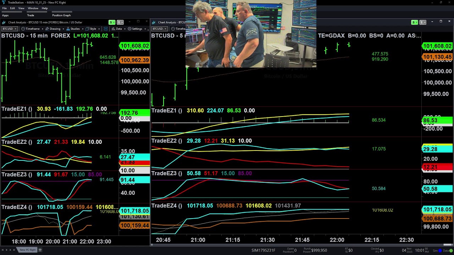This screenshot has height=255, width=454.
Task: Click the chart trading bar icon in 15 min chart
Action: (106, 29)
